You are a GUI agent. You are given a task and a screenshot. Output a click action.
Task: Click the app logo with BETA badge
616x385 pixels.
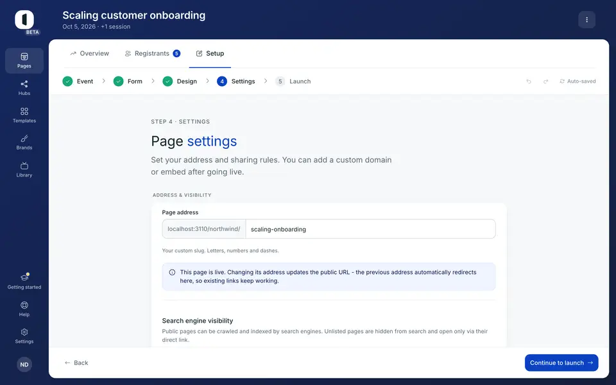(26, 22)
